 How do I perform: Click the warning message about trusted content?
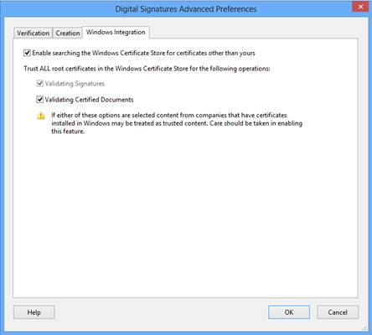point(177,123)
